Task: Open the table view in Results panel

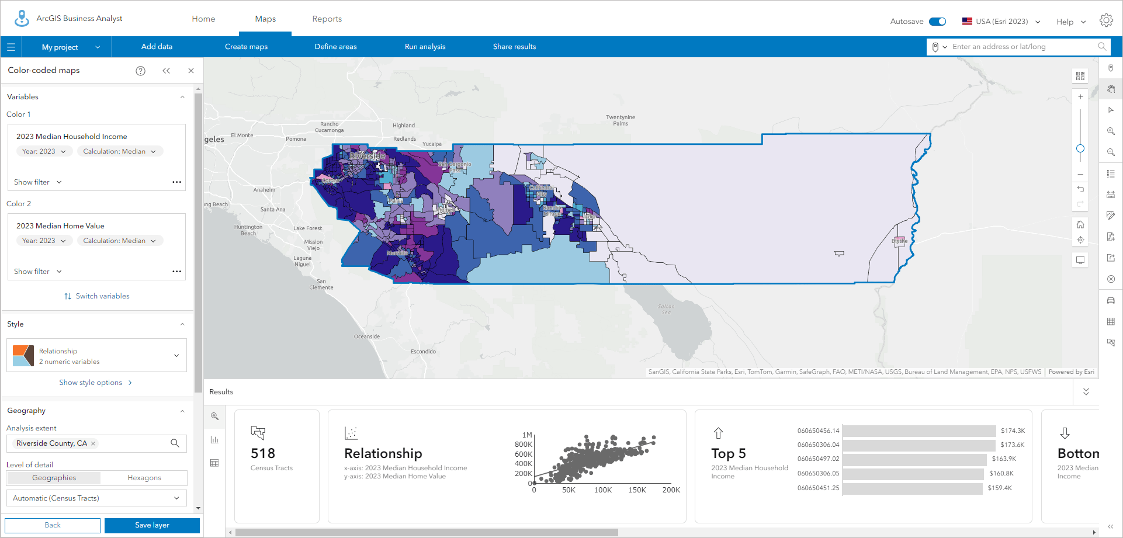Action: coord(214,463)
